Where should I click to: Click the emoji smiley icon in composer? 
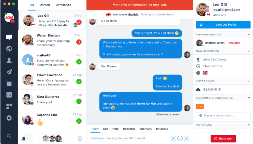180,138
